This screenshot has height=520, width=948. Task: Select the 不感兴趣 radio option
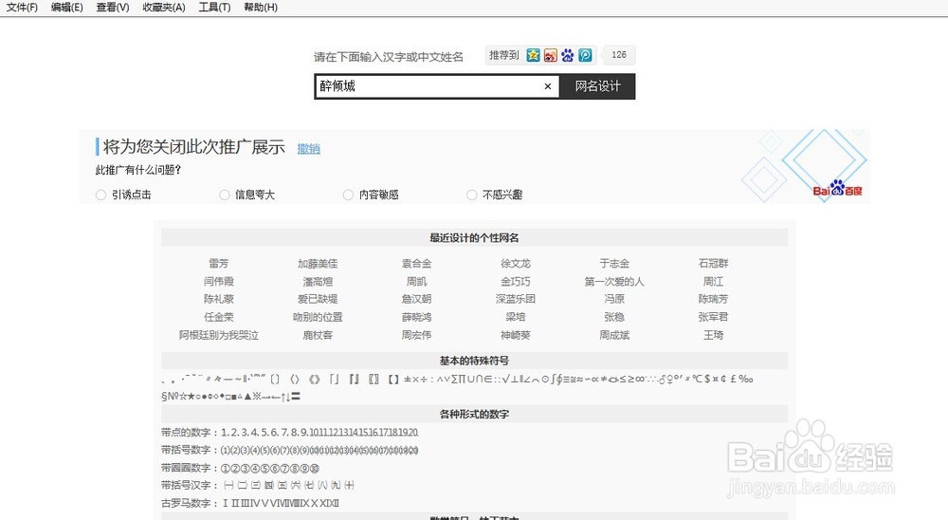[x=471, y=195]
